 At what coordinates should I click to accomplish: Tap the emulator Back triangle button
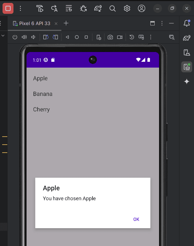click(x=67, y=37)
